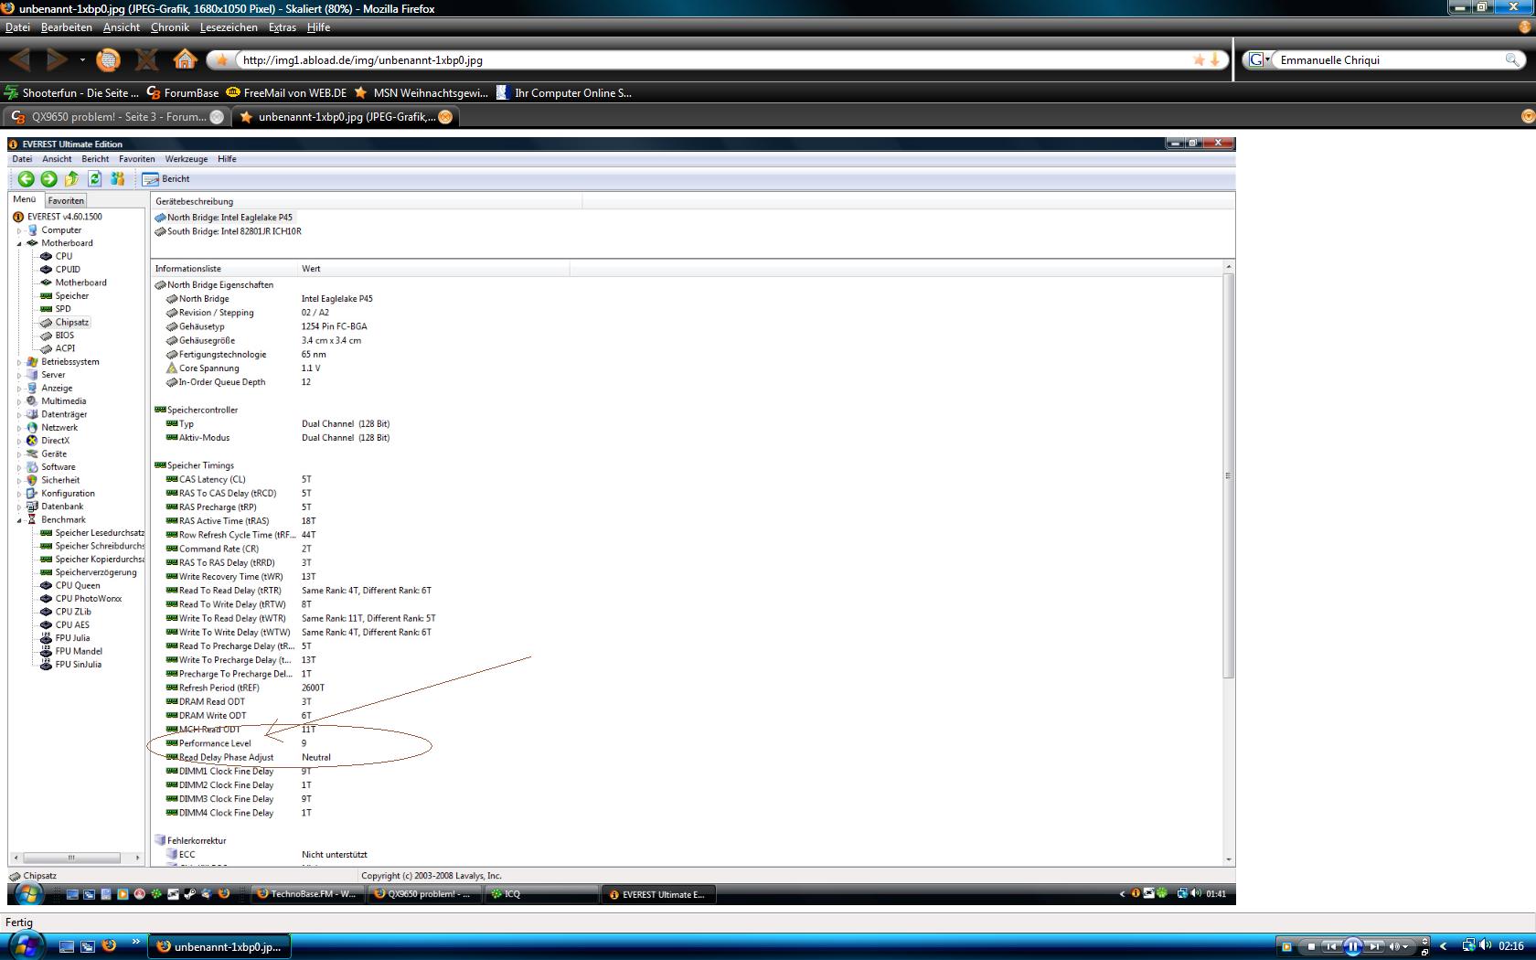Screen dimensions: 1536x960
Task: Click the star icon left of the URL
Action: [x=221, y=60]
